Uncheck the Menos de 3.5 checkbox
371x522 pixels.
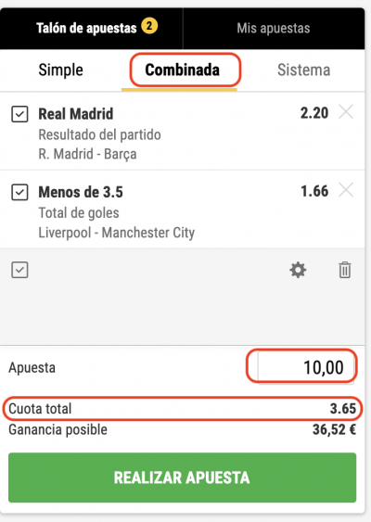click(19, 193)
